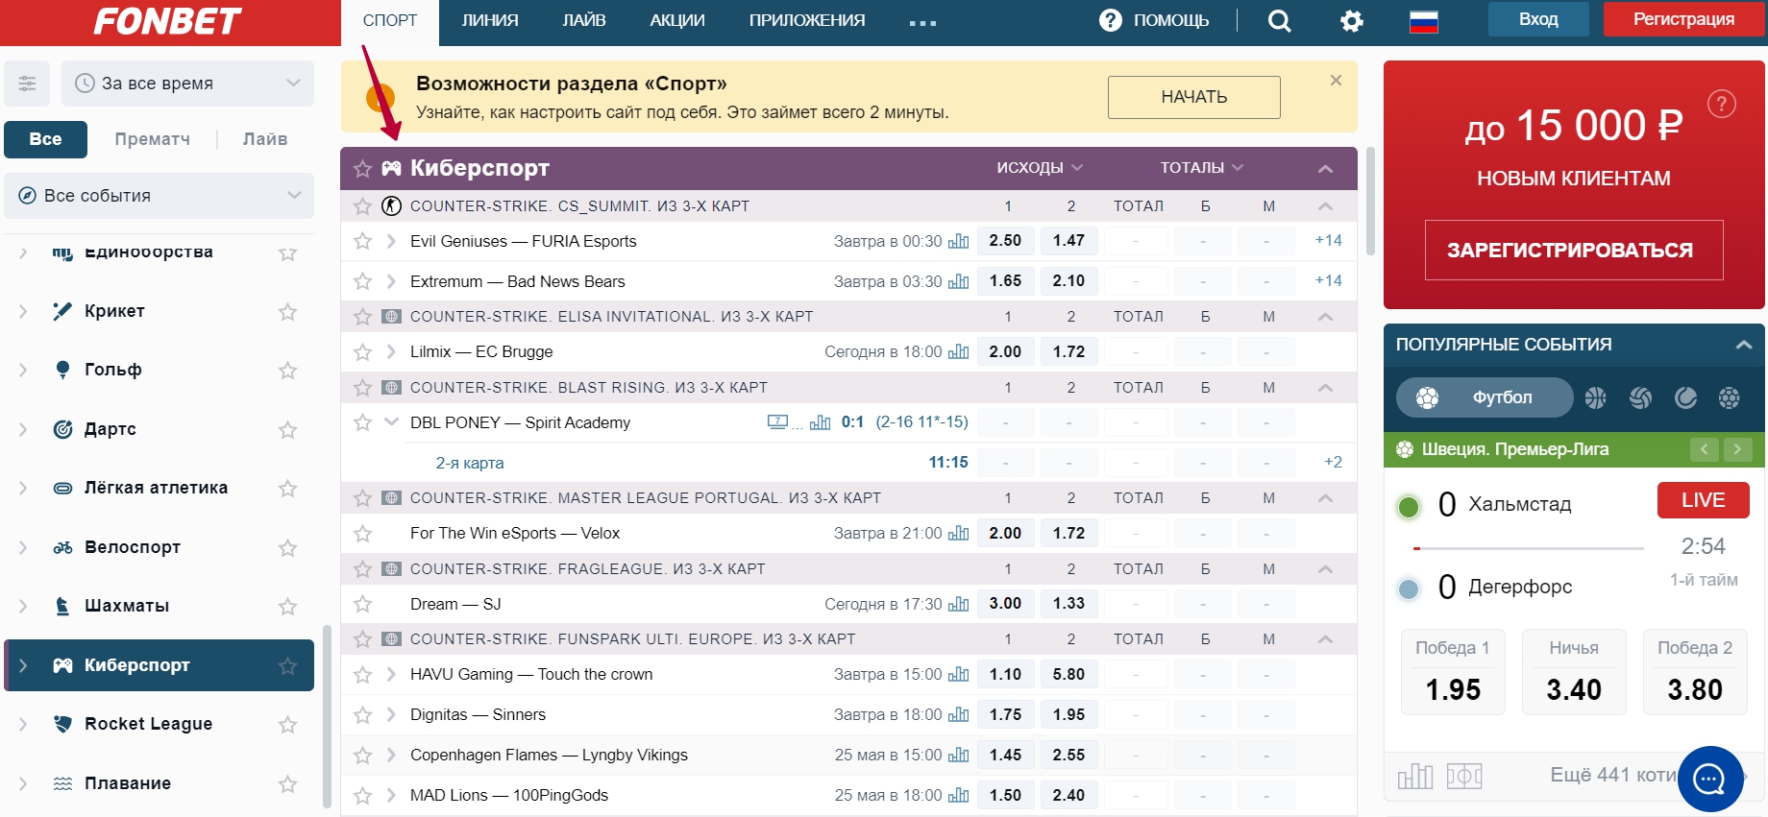Viewport: 1768px width, 817px height.
Task: Expand the 'Все события' dropdown
Action: point(160,196)
